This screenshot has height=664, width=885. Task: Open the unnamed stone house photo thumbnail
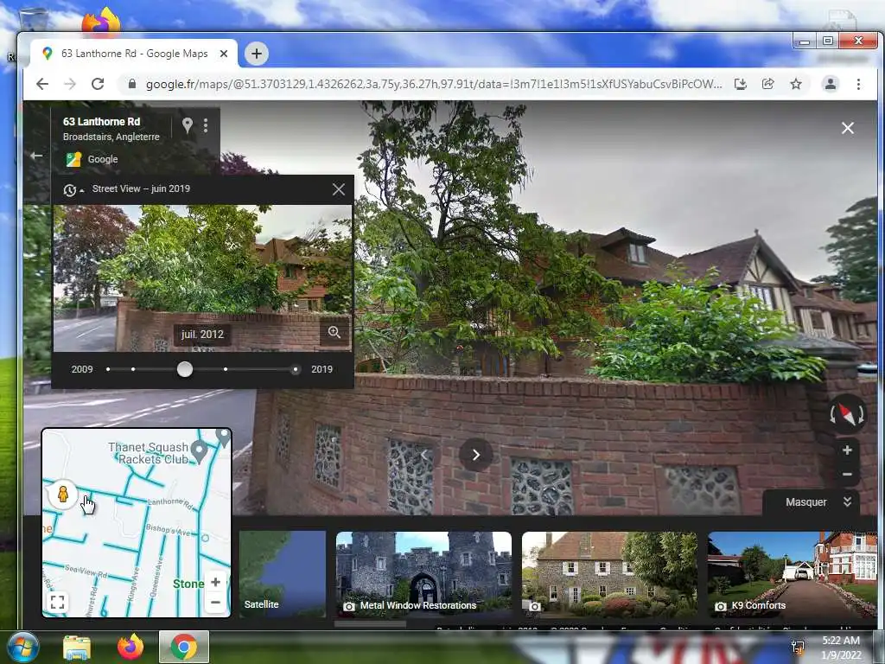[609, 574]
